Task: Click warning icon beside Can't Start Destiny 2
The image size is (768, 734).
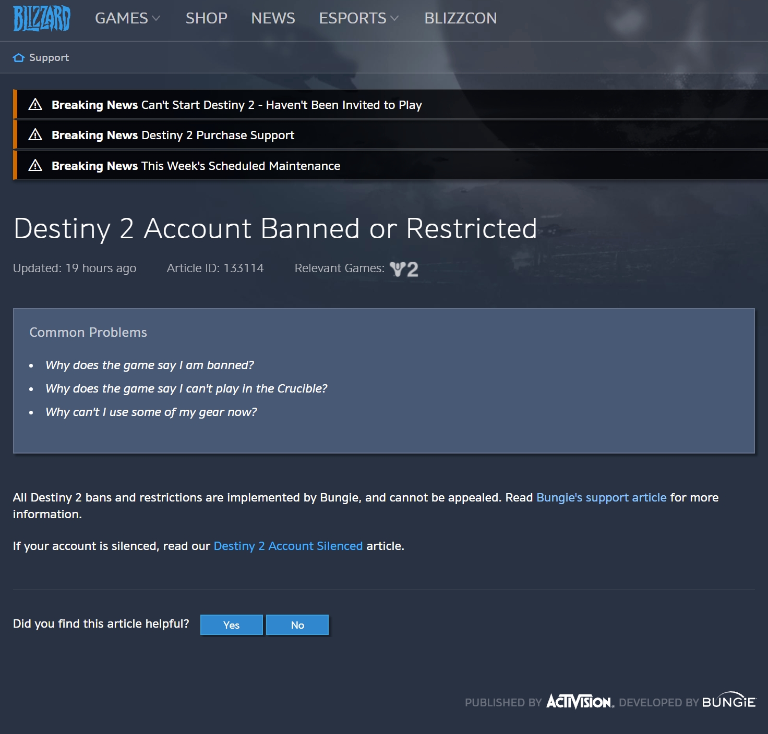Action: 35,105
